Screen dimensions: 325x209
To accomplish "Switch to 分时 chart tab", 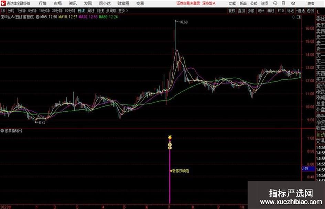I will point(11,11).
